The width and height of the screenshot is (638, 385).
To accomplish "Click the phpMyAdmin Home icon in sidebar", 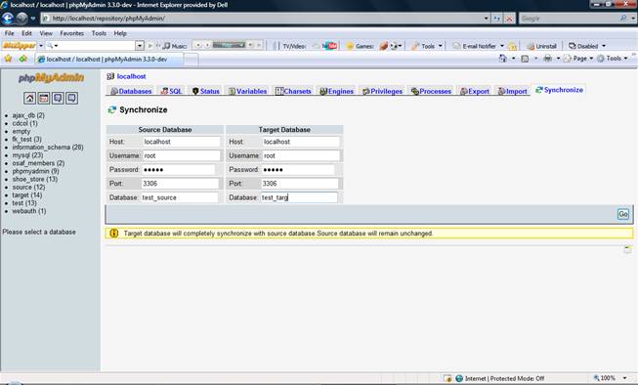I will (29, 98).
